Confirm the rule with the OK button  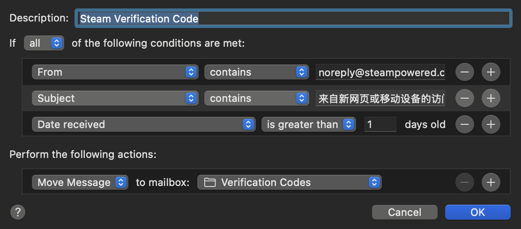tap(477, 212)
